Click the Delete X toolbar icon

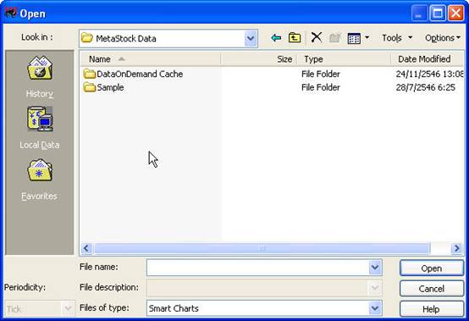pyautogui.click(x=316, y=38)
